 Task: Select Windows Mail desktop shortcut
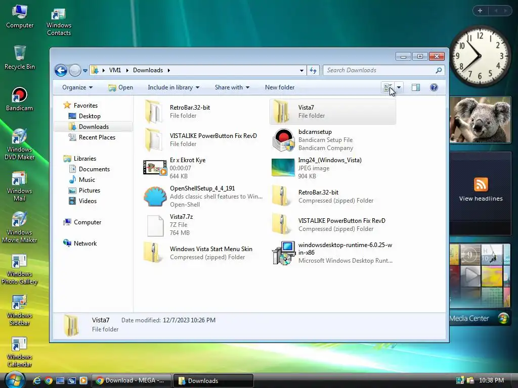(20, 186)
